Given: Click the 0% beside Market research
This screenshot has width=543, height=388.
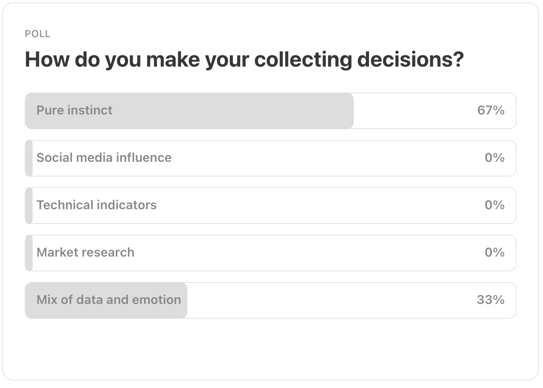Looking at the screenshot, I should coord(494,253).
